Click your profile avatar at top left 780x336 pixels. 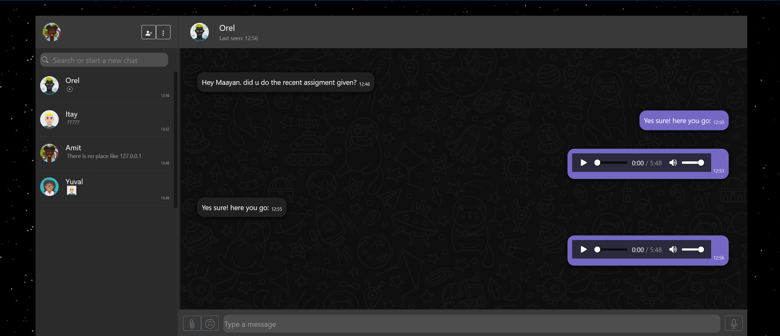(x=52, y=32)
